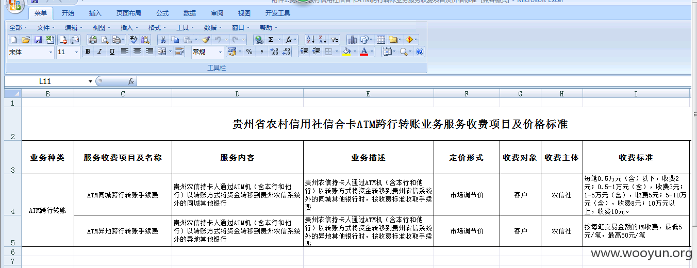Viewport: 697px width, 268px height.
Task: Select cell ATM同城跨行转账手续费
Action: tap(123, 195)
